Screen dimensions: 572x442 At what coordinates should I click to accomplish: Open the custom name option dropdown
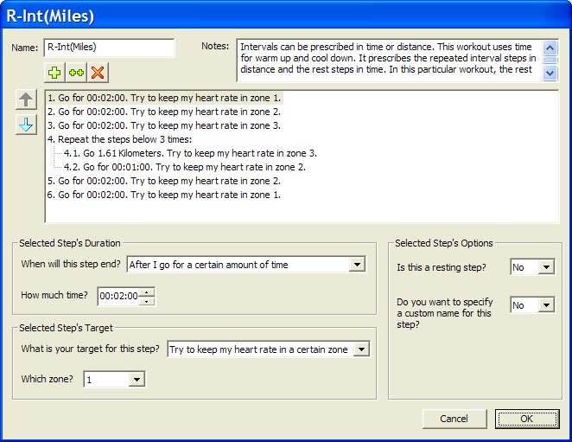546,305
